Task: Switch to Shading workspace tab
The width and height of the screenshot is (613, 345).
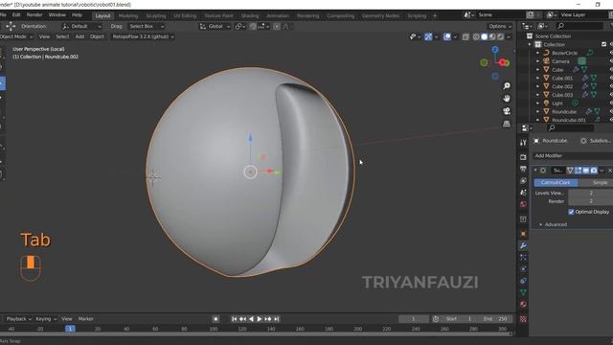Action: pos(250,16)
